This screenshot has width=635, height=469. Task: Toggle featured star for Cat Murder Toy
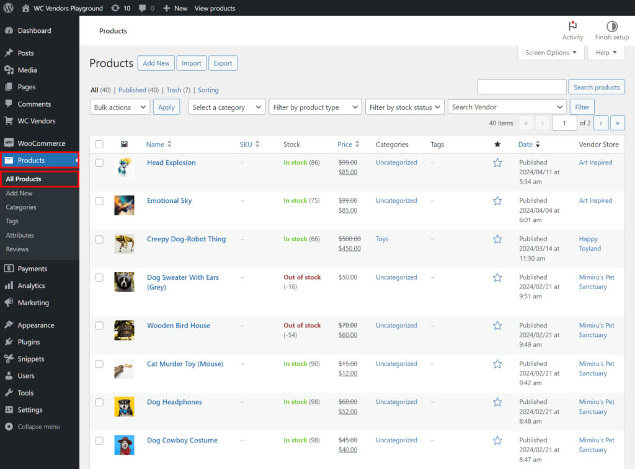pos(497,364)
